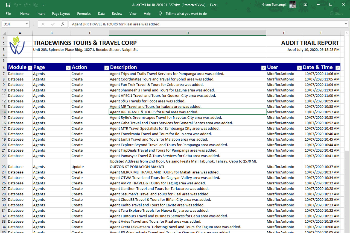The height and width of the screenshot is (233, 350).
Task: Click the 10/07/2020 10:57 AM cell
Action: coord(321,112)
